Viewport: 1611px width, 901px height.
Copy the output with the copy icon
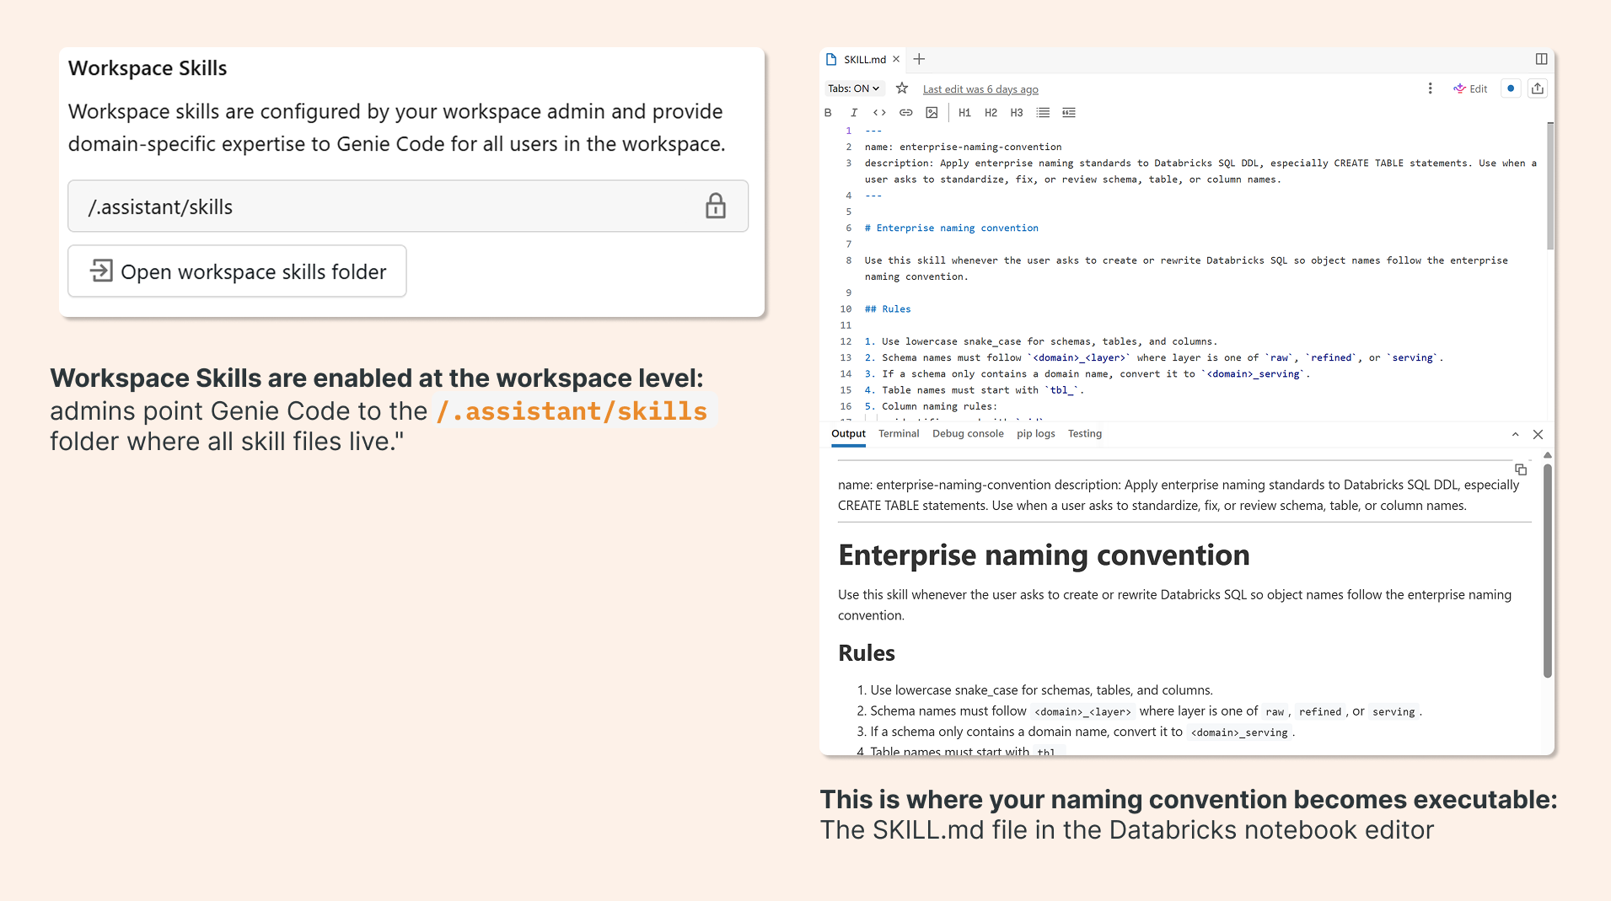tap(1521, 469)
